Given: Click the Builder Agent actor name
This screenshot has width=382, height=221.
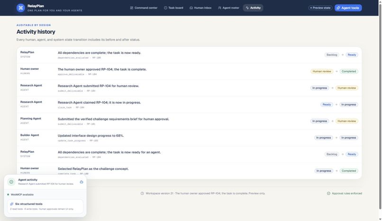Looking at the screenshot, I should click(29, 135).
